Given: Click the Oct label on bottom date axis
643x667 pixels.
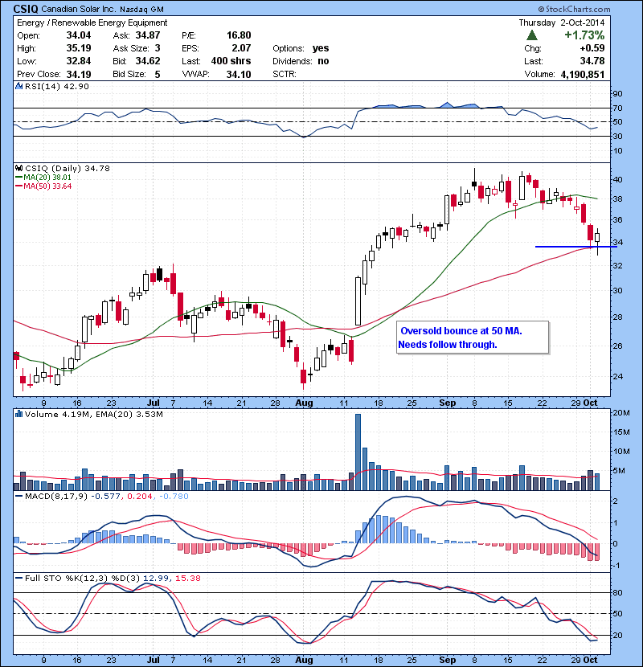Looking at the screenshot, I should tap(590, 660).
